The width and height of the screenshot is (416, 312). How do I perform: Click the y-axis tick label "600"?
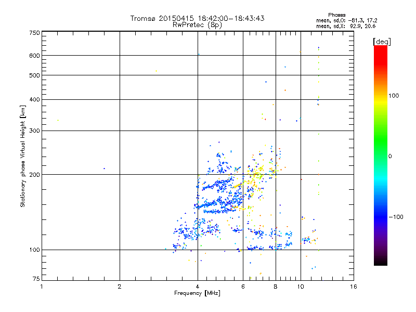(34, 56)
